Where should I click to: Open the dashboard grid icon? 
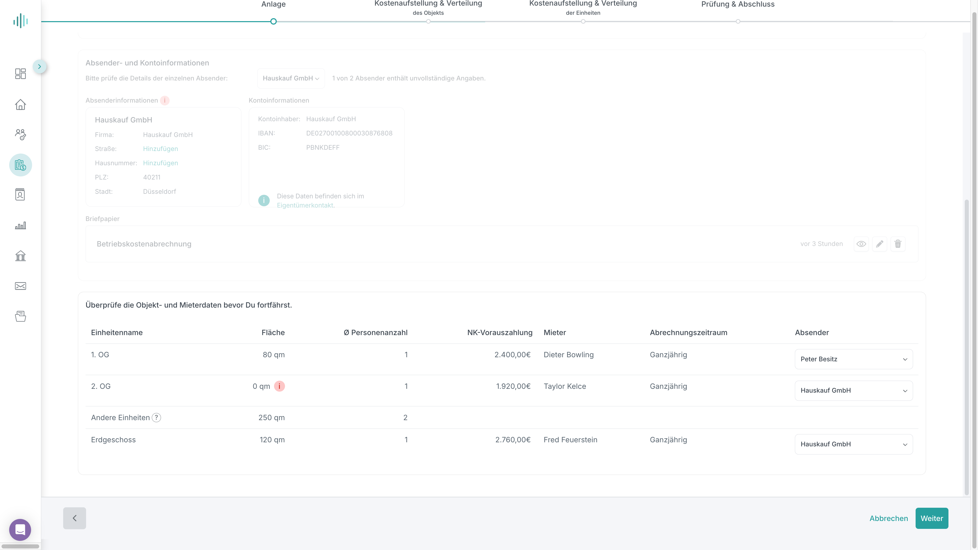pos(20,73)
